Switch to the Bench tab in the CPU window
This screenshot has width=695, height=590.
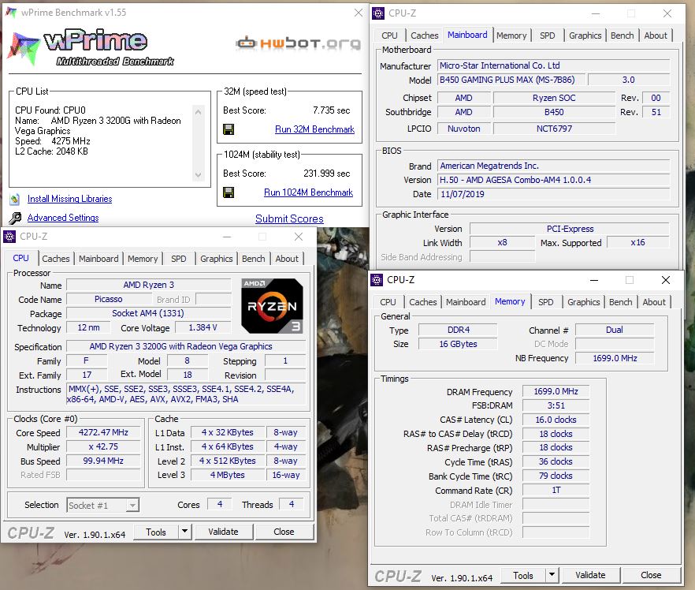point(253,259)
